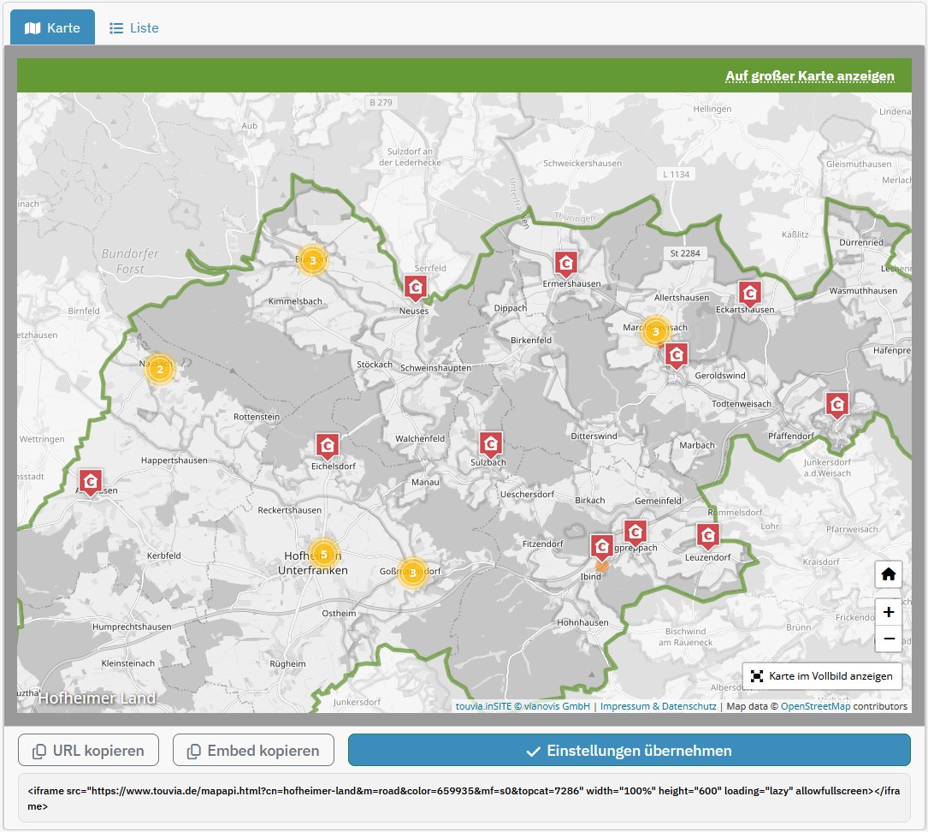This screenshot has width=928, height=832.
Task: Click the Embed kopieren button
Action: [252, 751]
